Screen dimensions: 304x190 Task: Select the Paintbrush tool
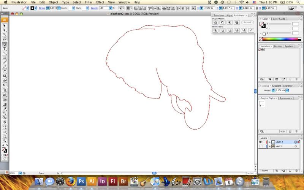tap(5, 62)
